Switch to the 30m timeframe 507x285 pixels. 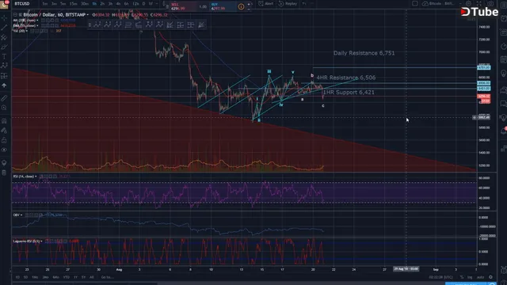click(x=85, y=4)
